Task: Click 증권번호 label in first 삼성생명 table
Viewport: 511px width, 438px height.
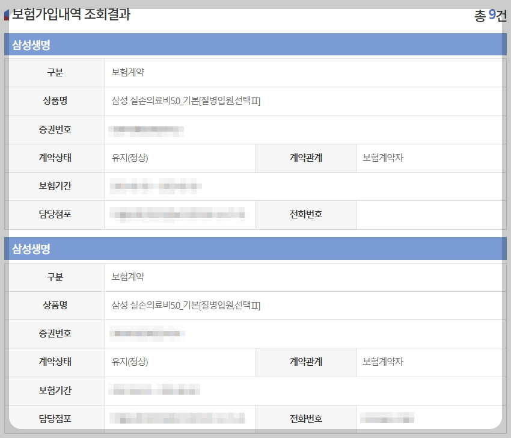Action: [55, 129]
